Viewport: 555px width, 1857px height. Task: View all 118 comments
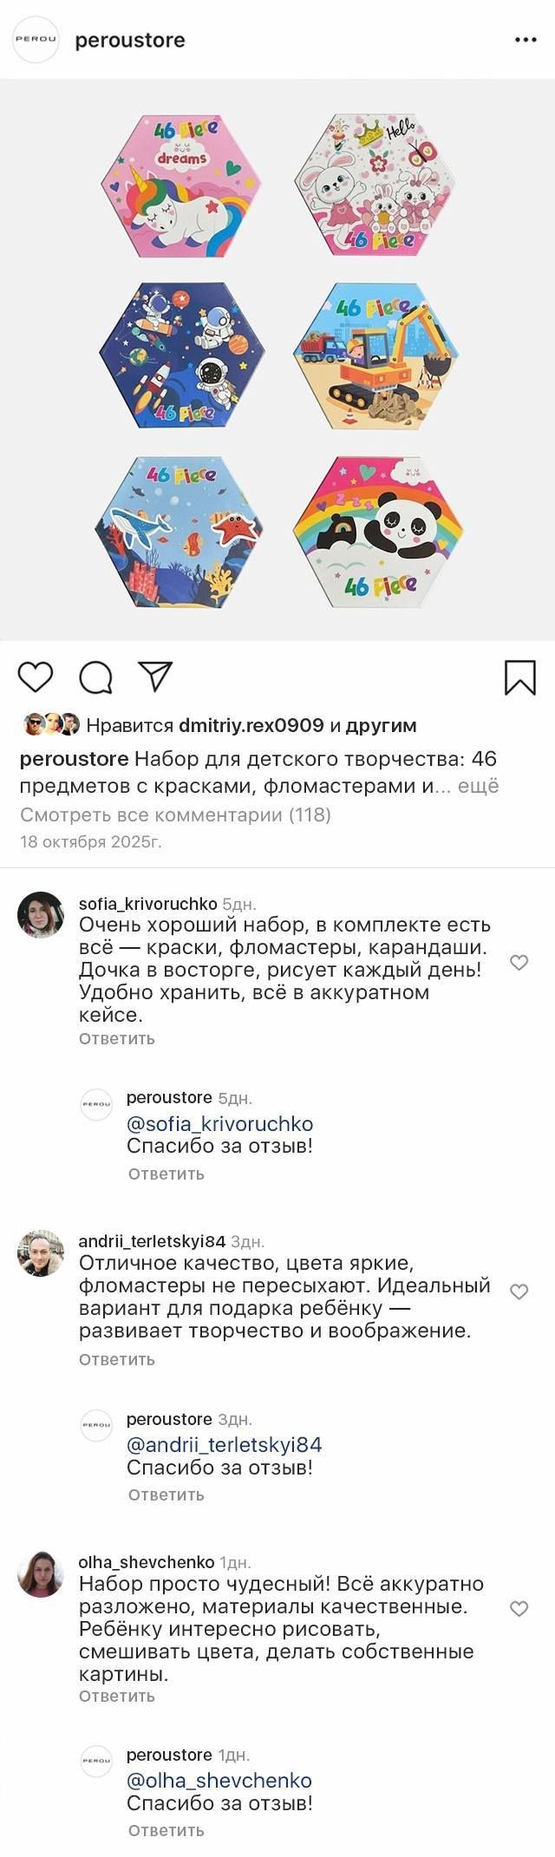coord(175,814)
